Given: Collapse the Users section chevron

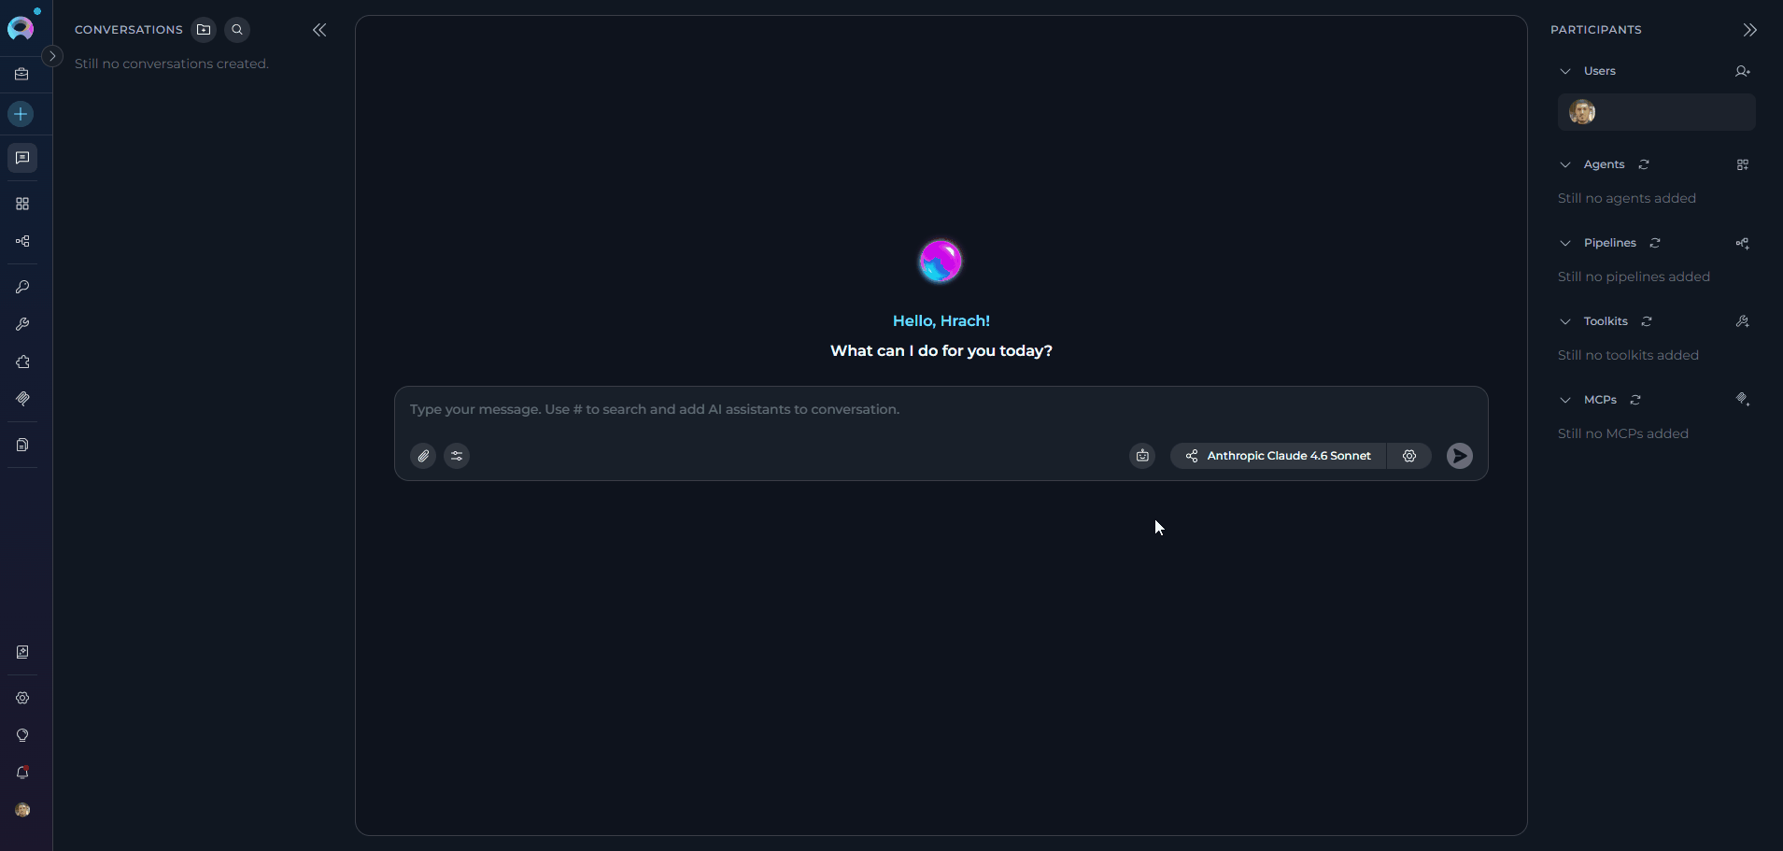Looking at the screenshot, I should [x=1565, y=71].
